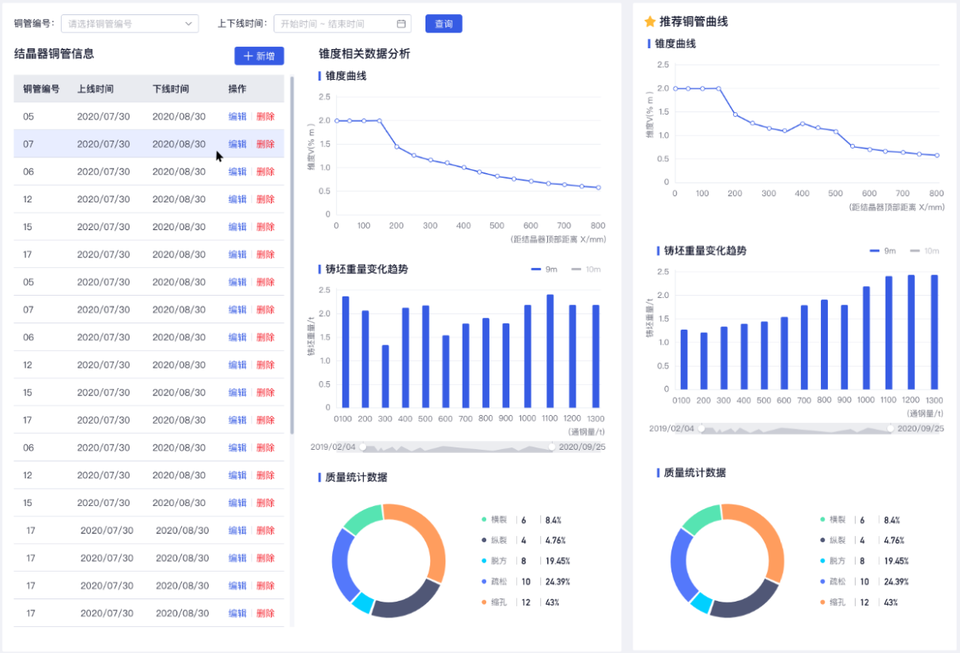Click 24.39% value in middle panel pie legend
960x653 pixels.
[x=557, y=582]
